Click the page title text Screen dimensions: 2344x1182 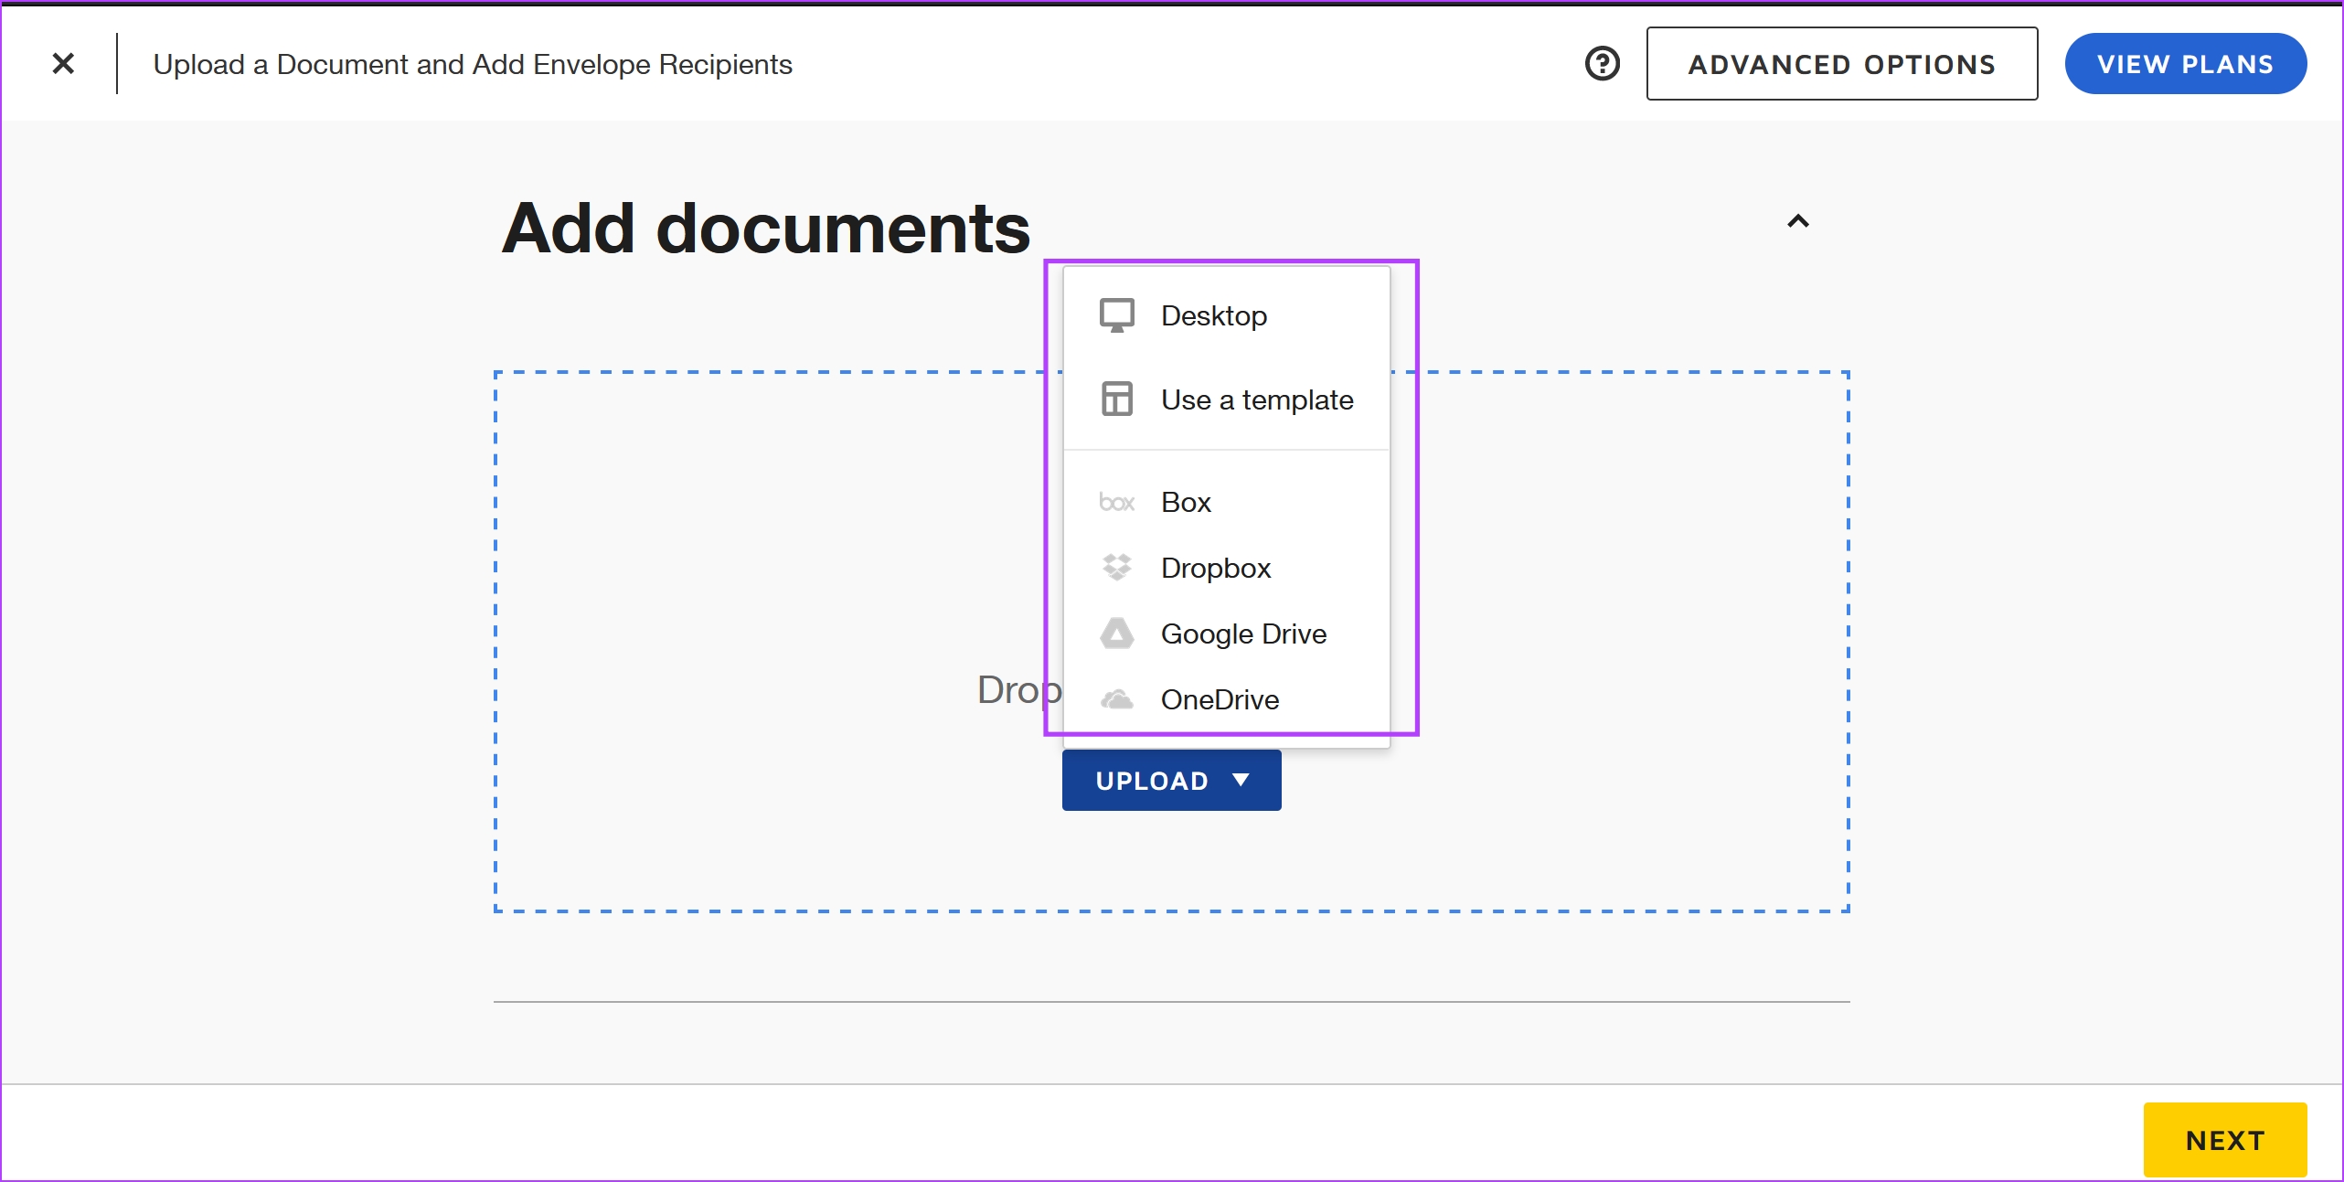click(x=472, y=64)
